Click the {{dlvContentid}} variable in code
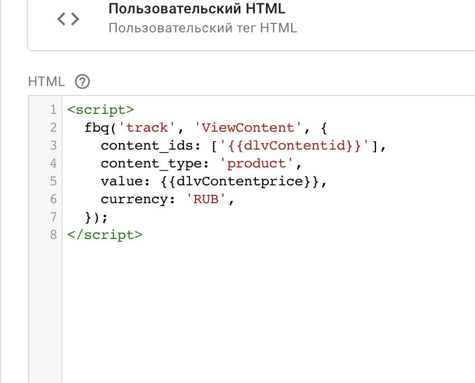This screenshot has width=475, height=383. (x=294, y=146)
